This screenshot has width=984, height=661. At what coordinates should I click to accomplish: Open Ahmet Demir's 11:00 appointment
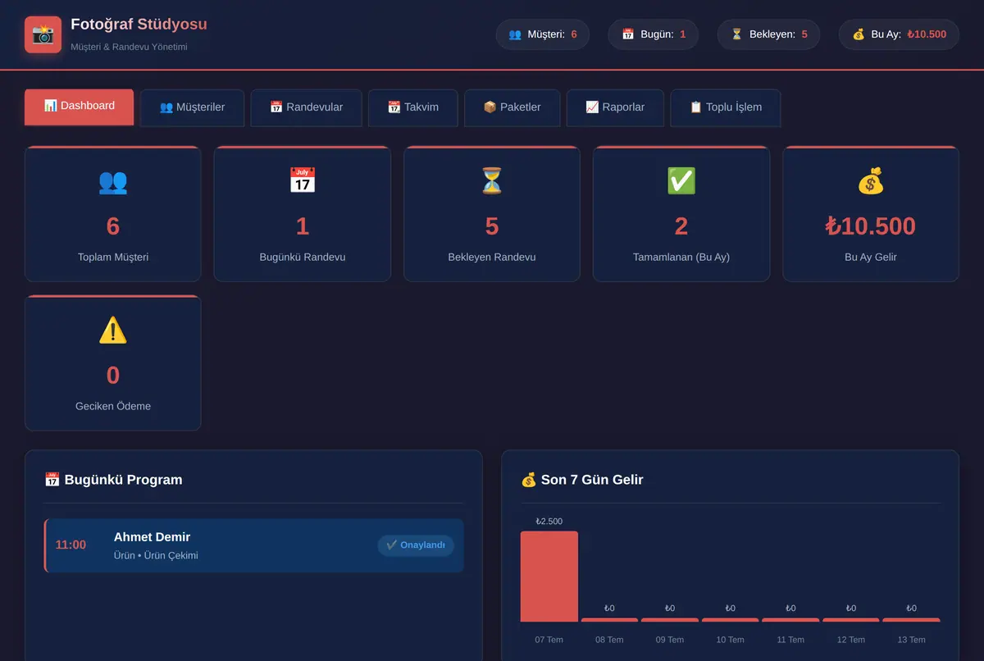(x=254, y=545)
